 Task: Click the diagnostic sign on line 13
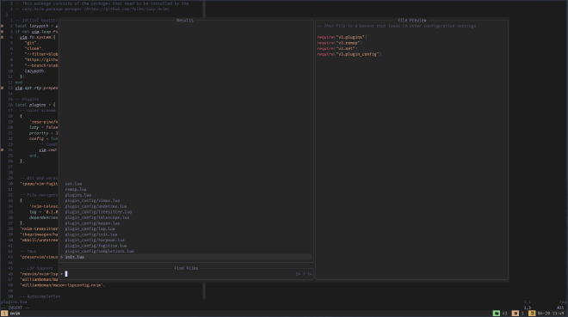[3, 88]
